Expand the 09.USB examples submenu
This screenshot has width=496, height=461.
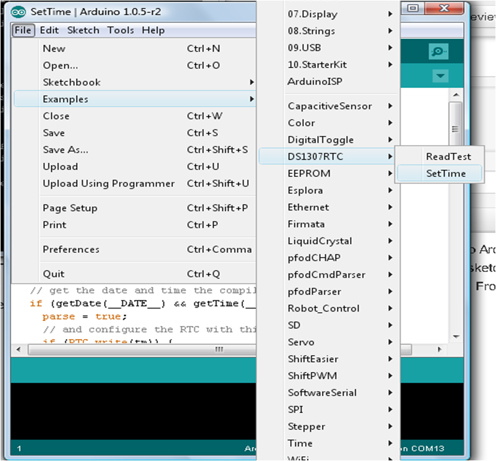click(328, 48)
